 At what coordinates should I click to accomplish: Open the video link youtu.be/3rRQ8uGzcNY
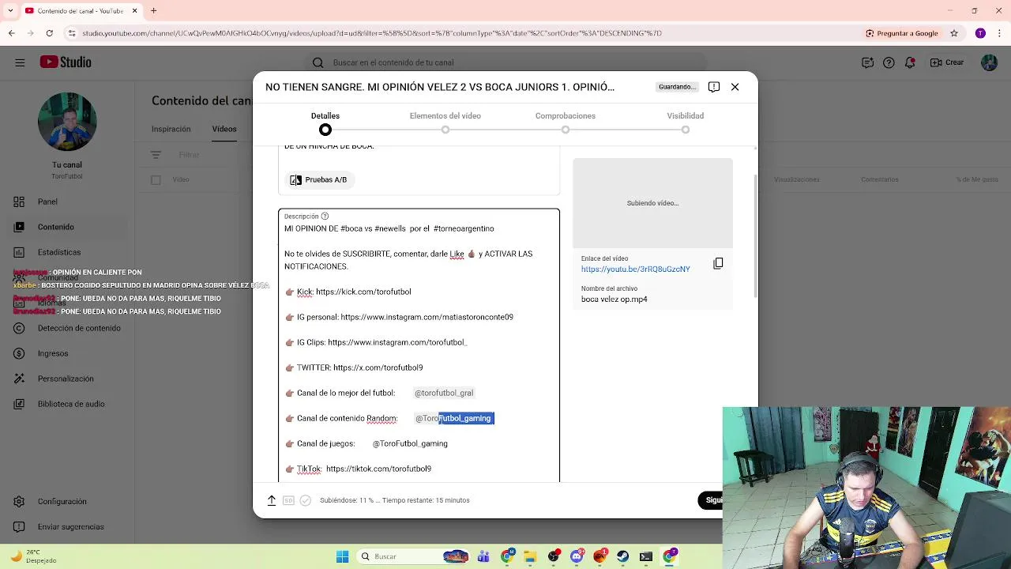tap(635, 269)
